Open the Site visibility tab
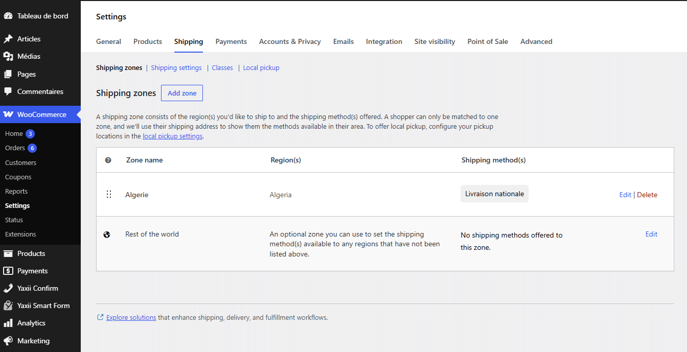This screenshot has height=352, width=687. (x=434, y=41)
